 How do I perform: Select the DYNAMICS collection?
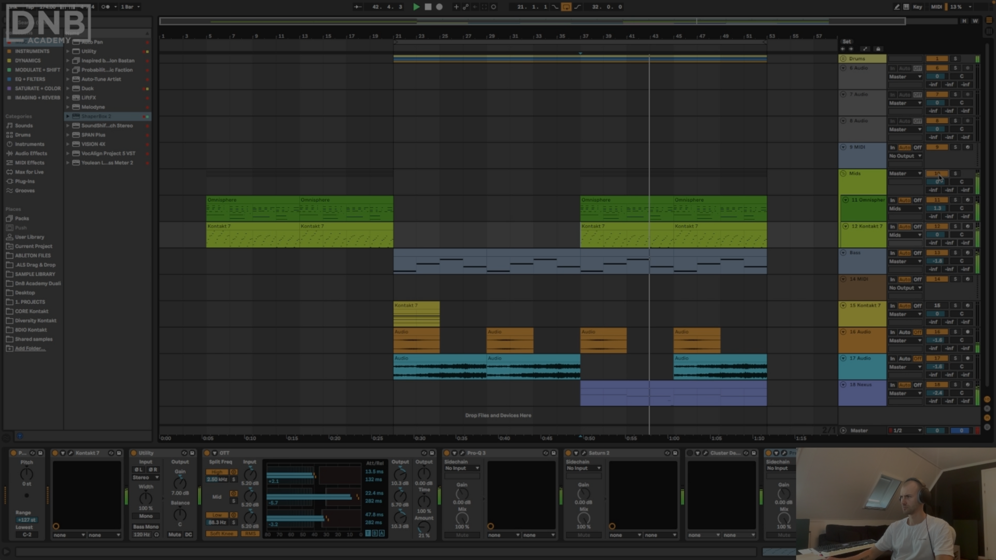pos(27,61)
